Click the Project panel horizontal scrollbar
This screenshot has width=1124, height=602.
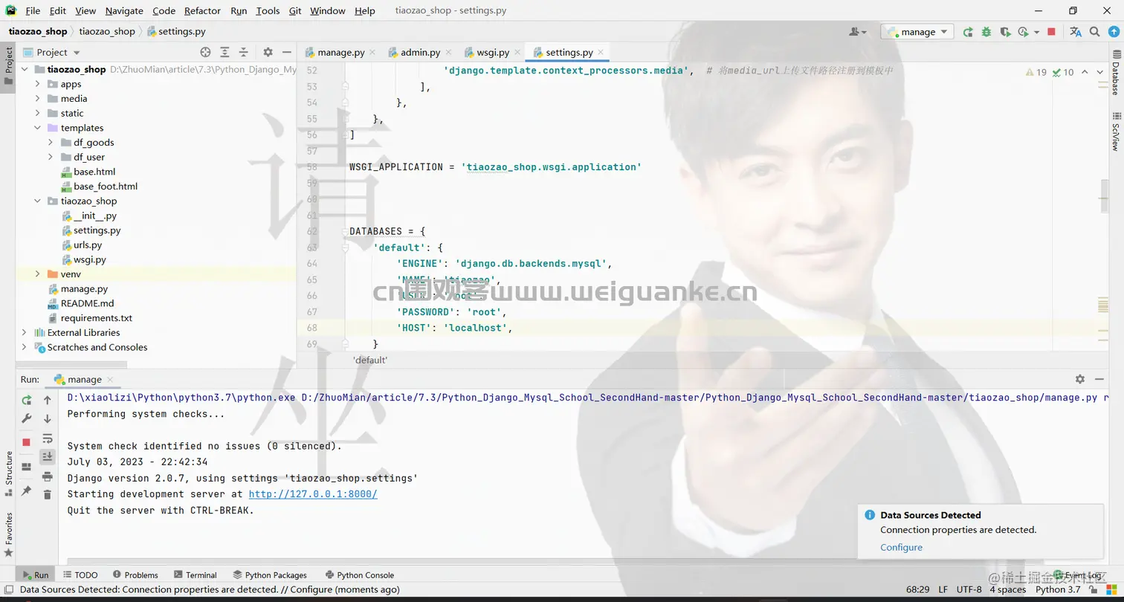tap(71, 365)
